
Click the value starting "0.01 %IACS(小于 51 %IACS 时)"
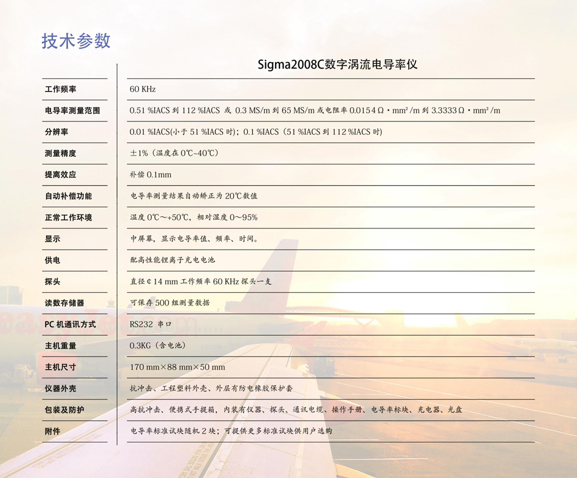point(256,132)
